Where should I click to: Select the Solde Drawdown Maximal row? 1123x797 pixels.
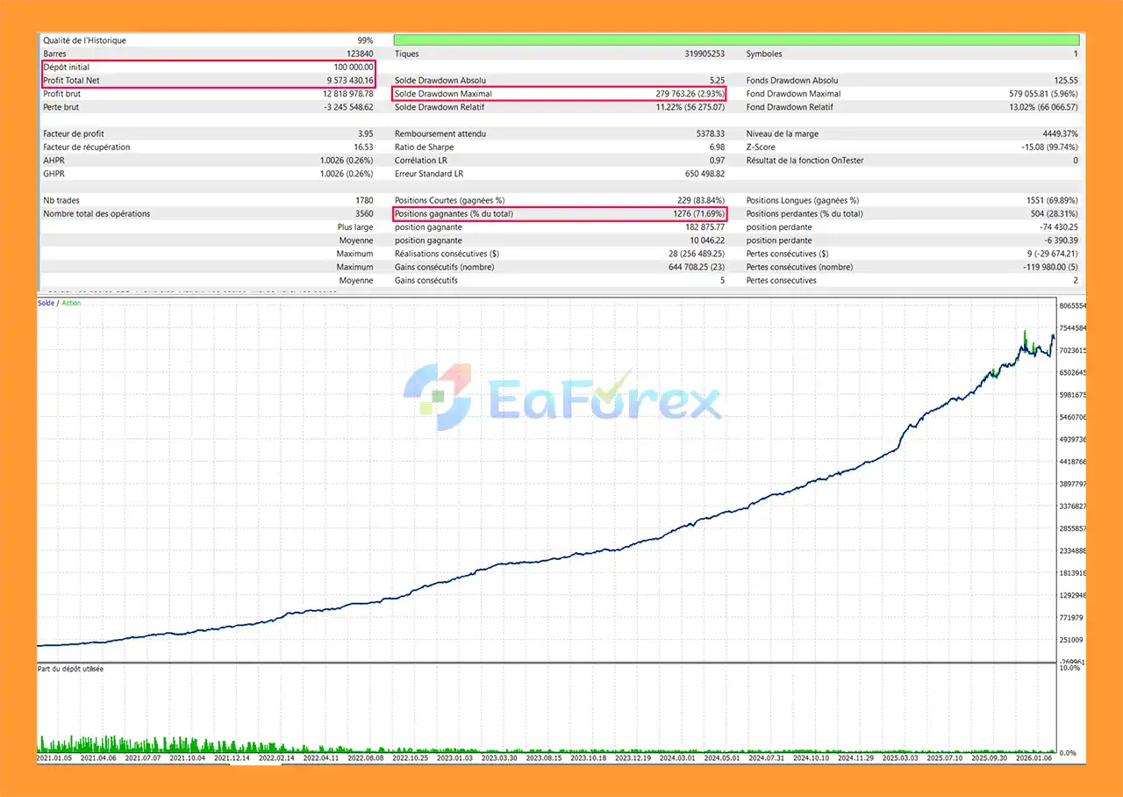[x=559, y=94]
